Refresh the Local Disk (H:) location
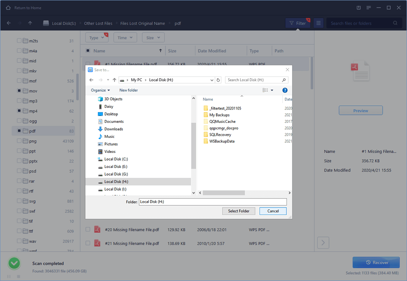The height and width of the screenshot is (281, 407). coord(218,80)
